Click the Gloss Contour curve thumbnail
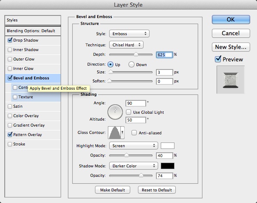The image size is (257, 203). [x=114, y=133]
